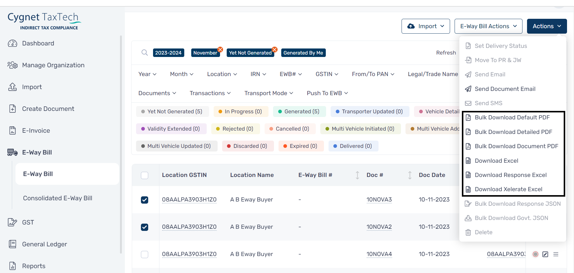Click the red status icon in 10NOVA4 row
This screenshot has height=273, width=574.
536,254
